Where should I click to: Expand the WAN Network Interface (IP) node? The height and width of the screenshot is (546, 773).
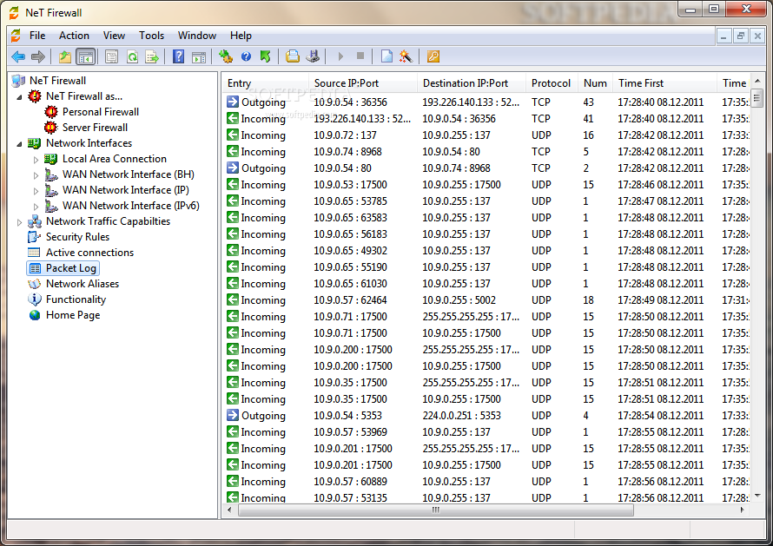(x=36, y=191)
